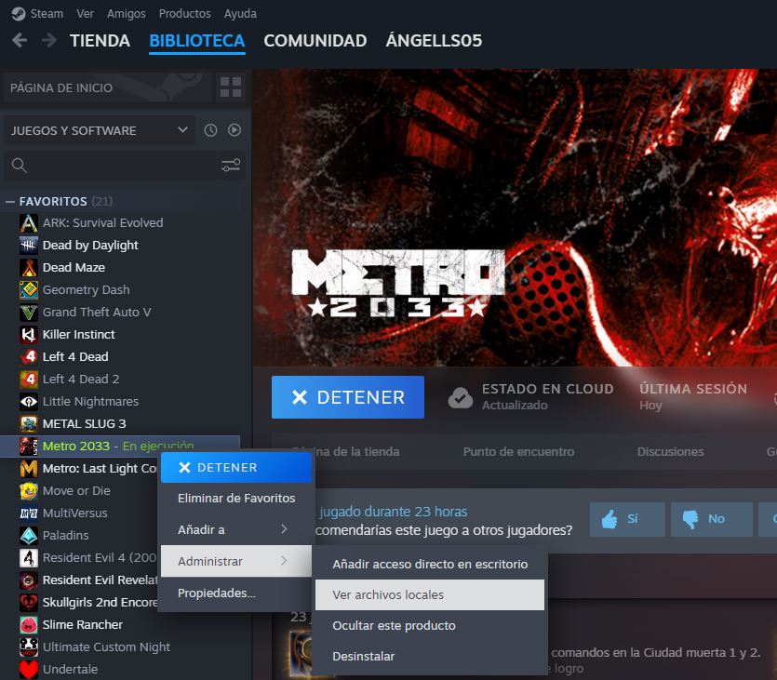777x680 pixels.
Task: Go to the TIENDA tab
Action: (100, 41)
